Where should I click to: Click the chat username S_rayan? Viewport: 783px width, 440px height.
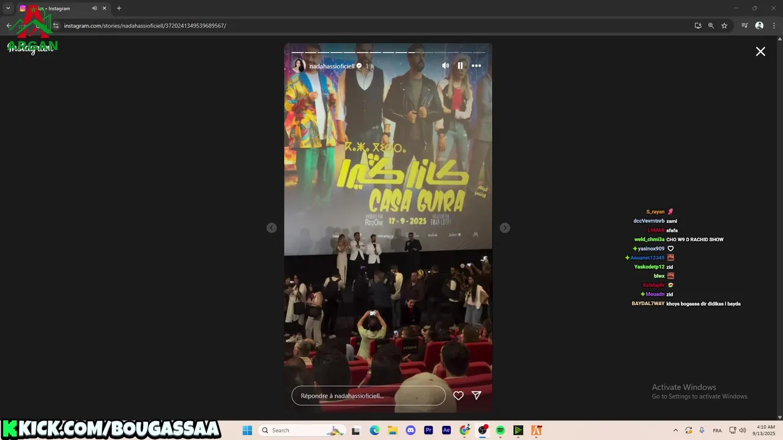pyautogui.click(x=655, y=212)
